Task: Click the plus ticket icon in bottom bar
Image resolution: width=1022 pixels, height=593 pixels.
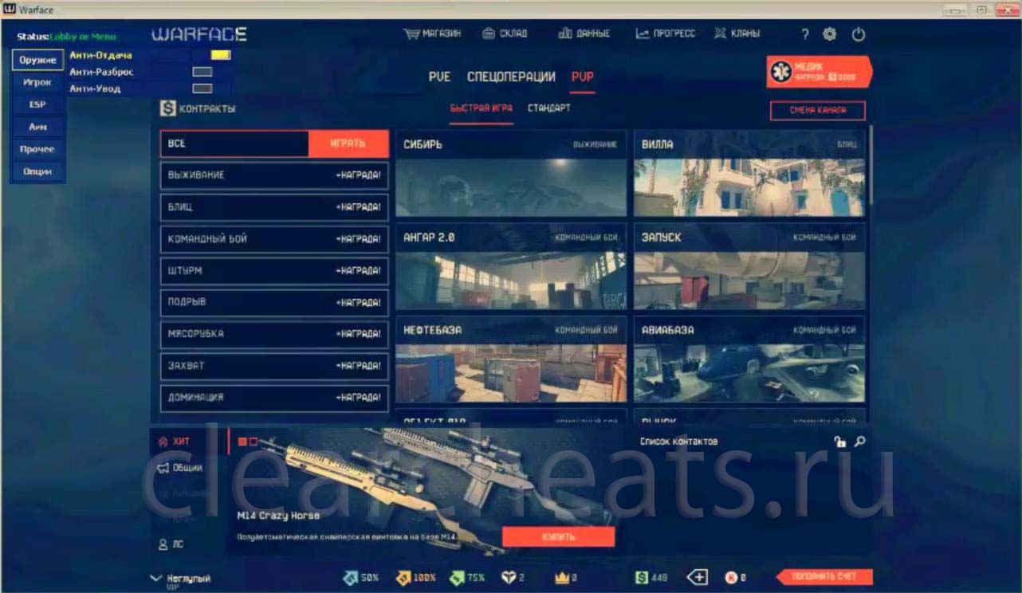Action: pyautogui.click(x=698, y=577)
